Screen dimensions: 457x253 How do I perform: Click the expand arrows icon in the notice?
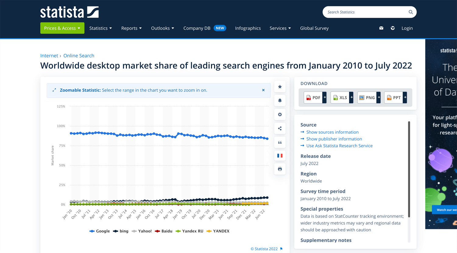(x=54, y=90)
